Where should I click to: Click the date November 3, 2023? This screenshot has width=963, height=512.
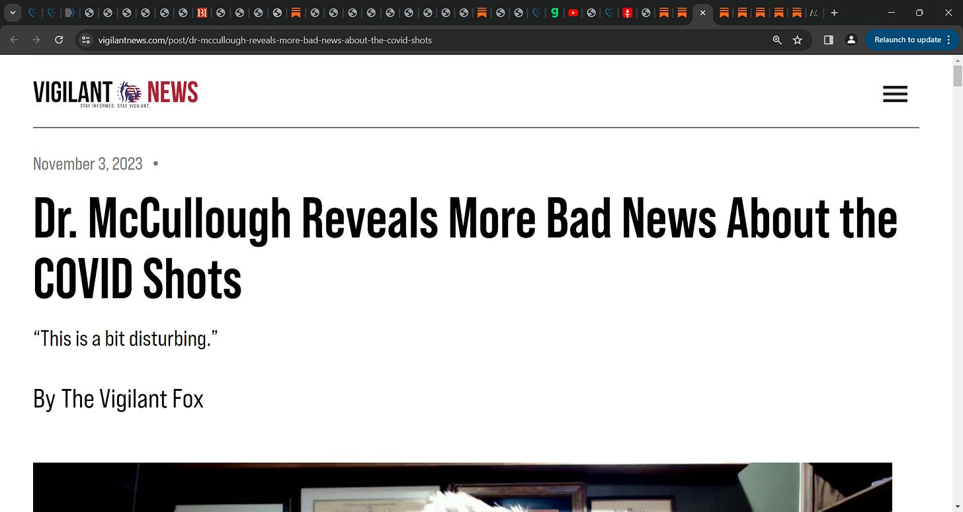88,164
